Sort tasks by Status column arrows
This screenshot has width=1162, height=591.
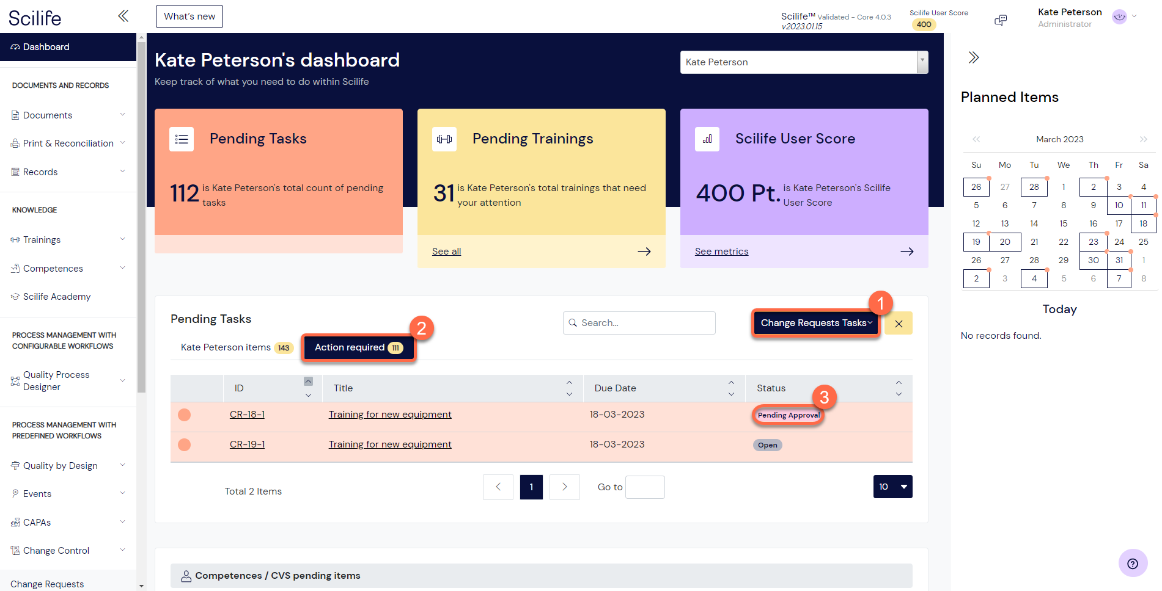pyautogui.click(x=899, y=388)
